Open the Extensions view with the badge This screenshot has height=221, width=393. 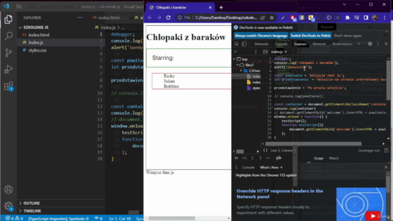tap(8, 86)
